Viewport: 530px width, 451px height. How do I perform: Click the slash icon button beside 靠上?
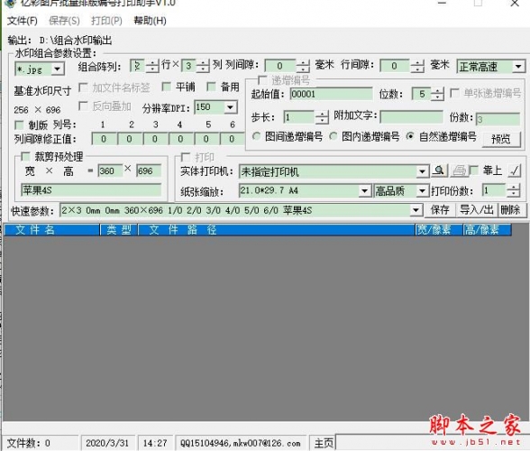[514, 170]
